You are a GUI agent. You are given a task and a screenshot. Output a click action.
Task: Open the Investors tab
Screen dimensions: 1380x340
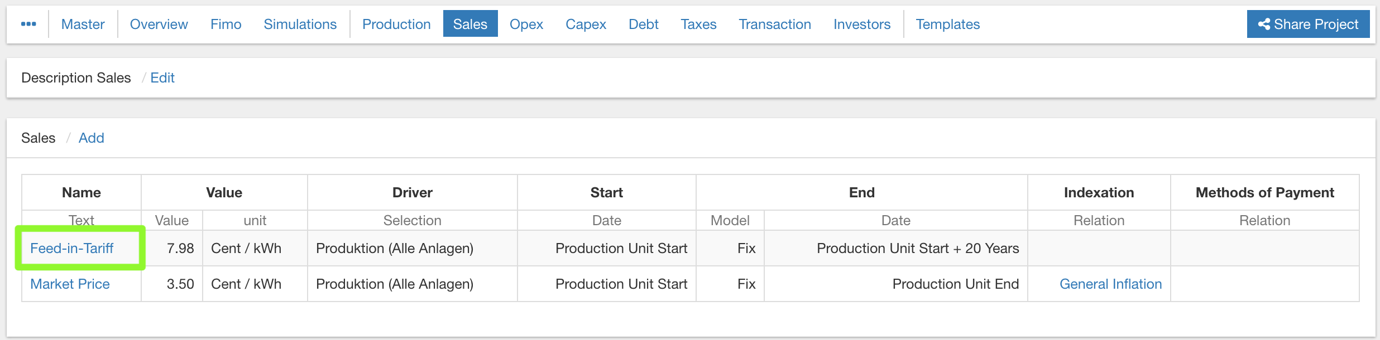click(x=861, y=24)
